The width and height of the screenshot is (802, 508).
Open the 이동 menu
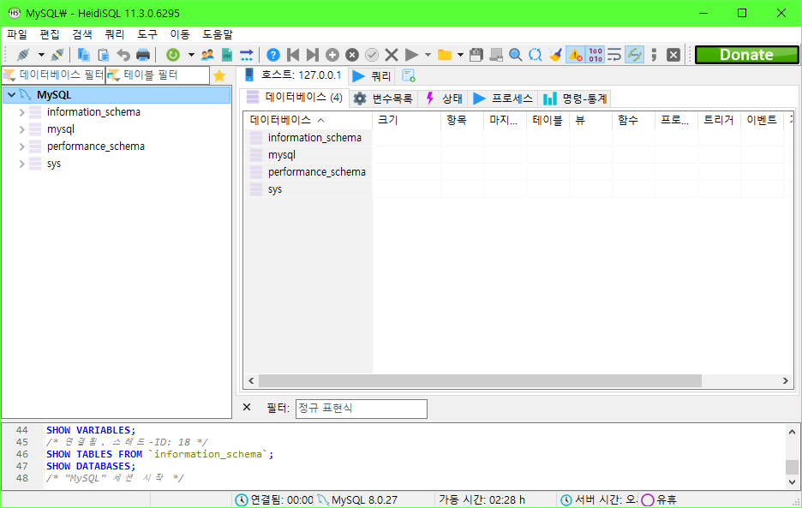pos(180,34)
